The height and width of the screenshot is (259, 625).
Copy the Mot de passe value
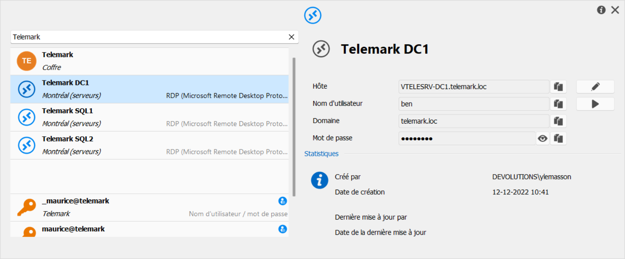click(558, 138)
